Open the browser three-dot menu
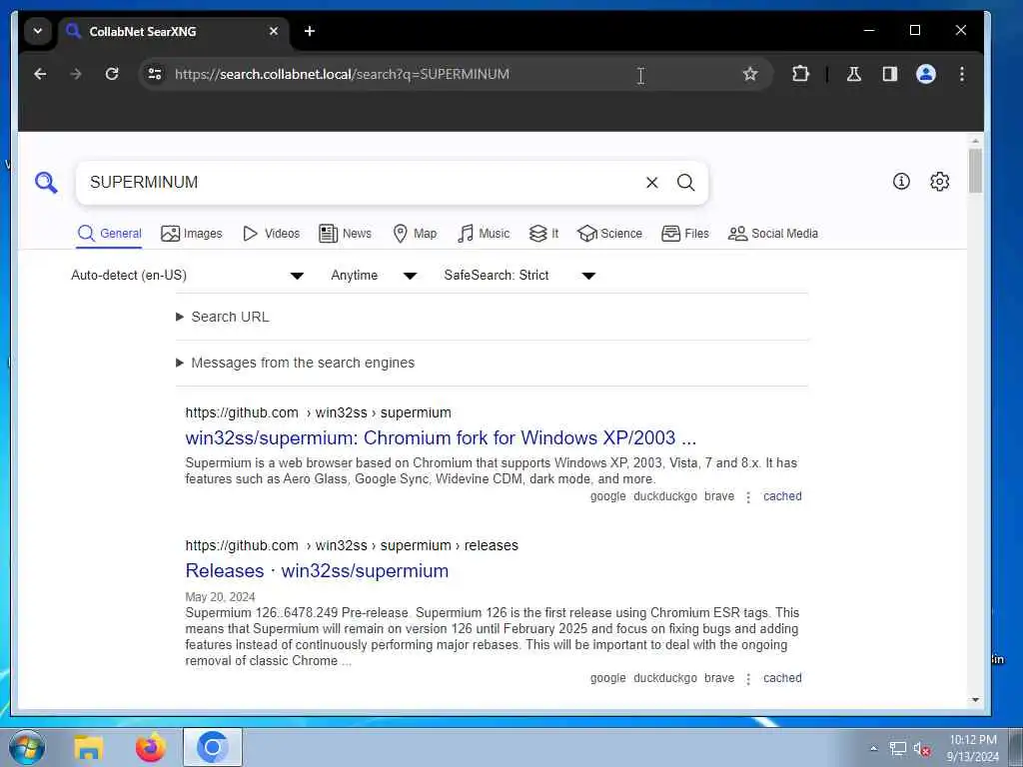 coord(962,74)
